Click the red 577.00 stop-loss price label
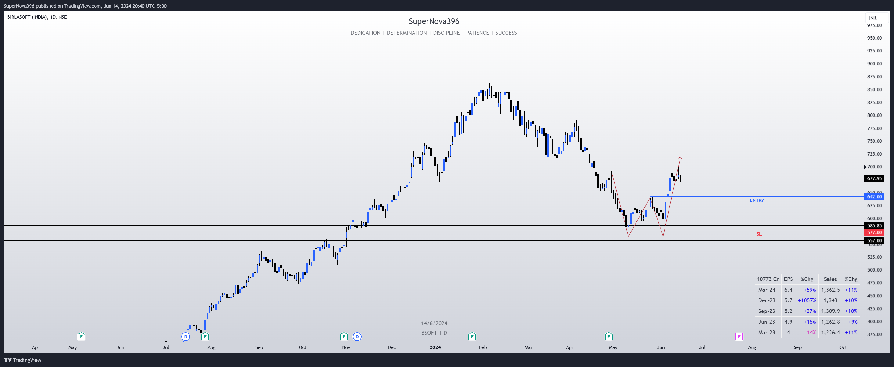The image size is (894, 367). click(874, 232)
